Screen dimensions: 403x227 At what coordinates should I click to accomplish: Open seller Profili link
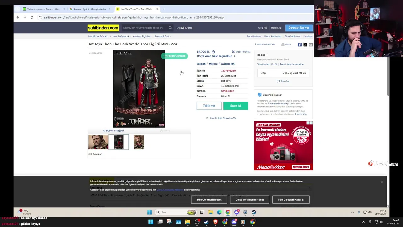pos(275,64)
